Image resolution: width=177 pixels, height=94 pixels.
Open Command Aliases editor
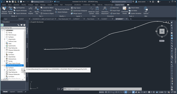coord(124,10)
